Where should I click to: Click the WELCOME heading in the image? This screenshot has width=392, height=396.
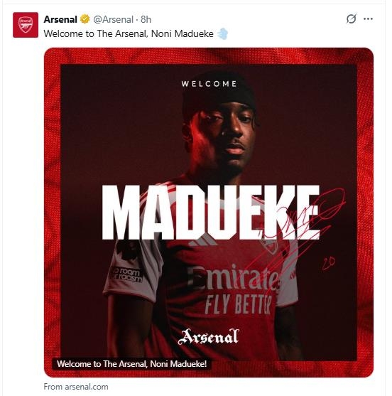click(209, 84)
